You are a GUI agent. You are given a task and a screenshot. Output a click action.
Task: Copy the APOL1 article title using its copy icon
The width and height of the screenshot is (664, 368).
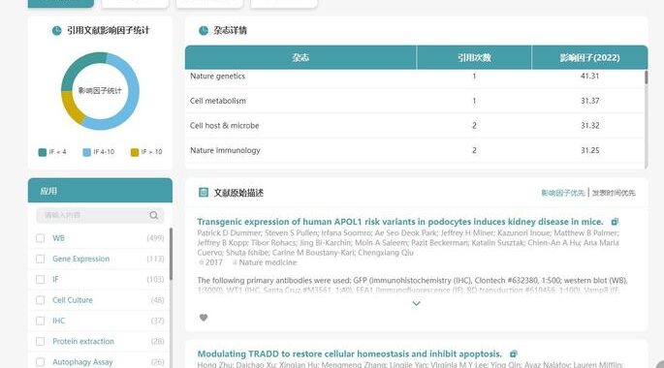coord(615,222)
